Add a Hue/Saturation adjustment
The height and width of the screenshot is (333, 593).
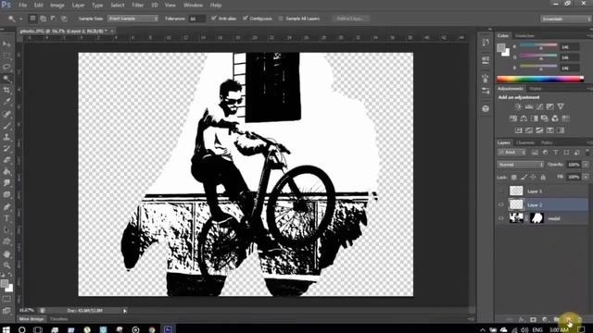click(513, 118)
